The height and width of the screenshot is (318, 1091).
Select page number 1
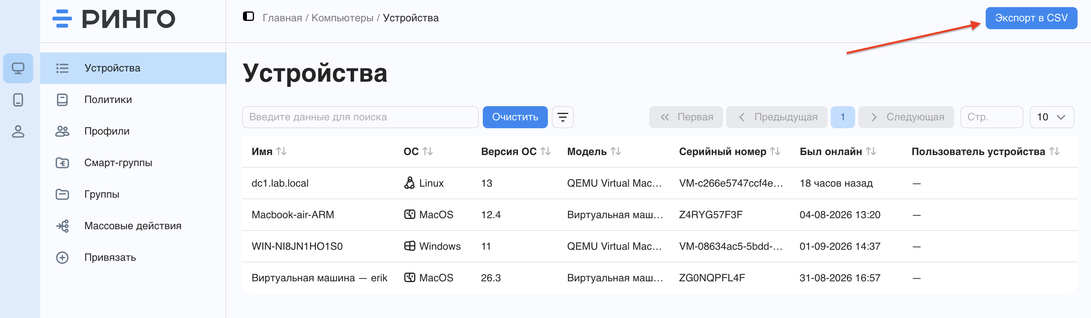(x=843, y=117)
